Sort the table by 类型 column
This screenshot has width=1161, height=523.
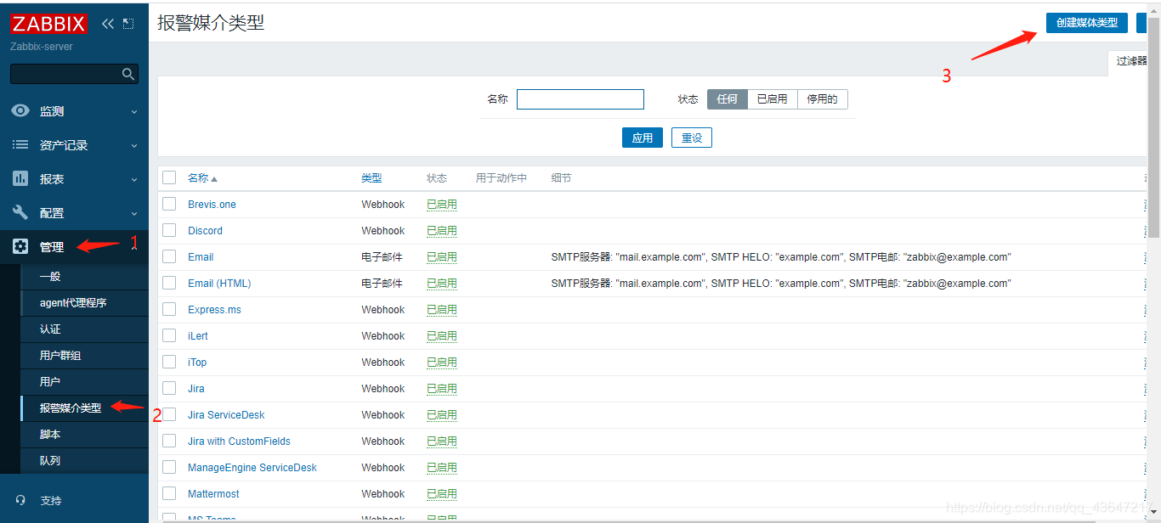click(x=371, y=178)
